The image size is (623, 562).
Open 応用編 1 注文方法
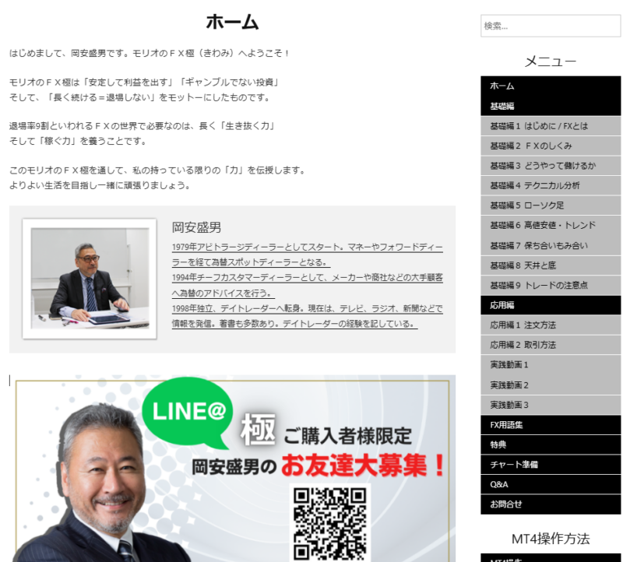tap(551, 325)
